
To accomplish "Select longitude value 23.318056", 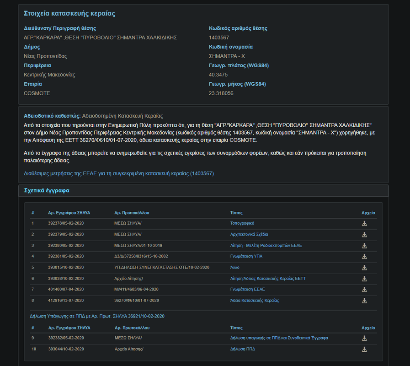I will click(x=221, y=93).
